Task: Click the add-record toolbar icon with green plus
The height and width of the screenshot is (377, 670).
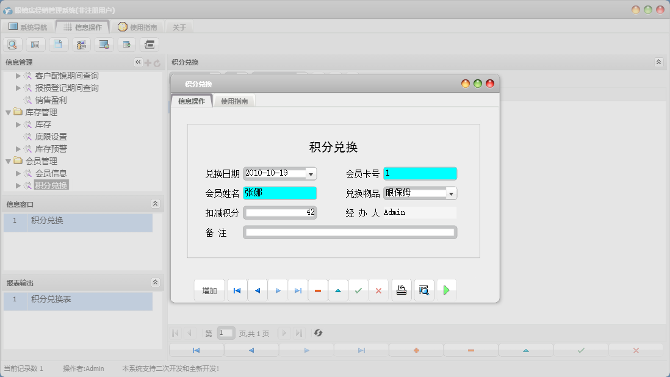Action: click(126, 44)
